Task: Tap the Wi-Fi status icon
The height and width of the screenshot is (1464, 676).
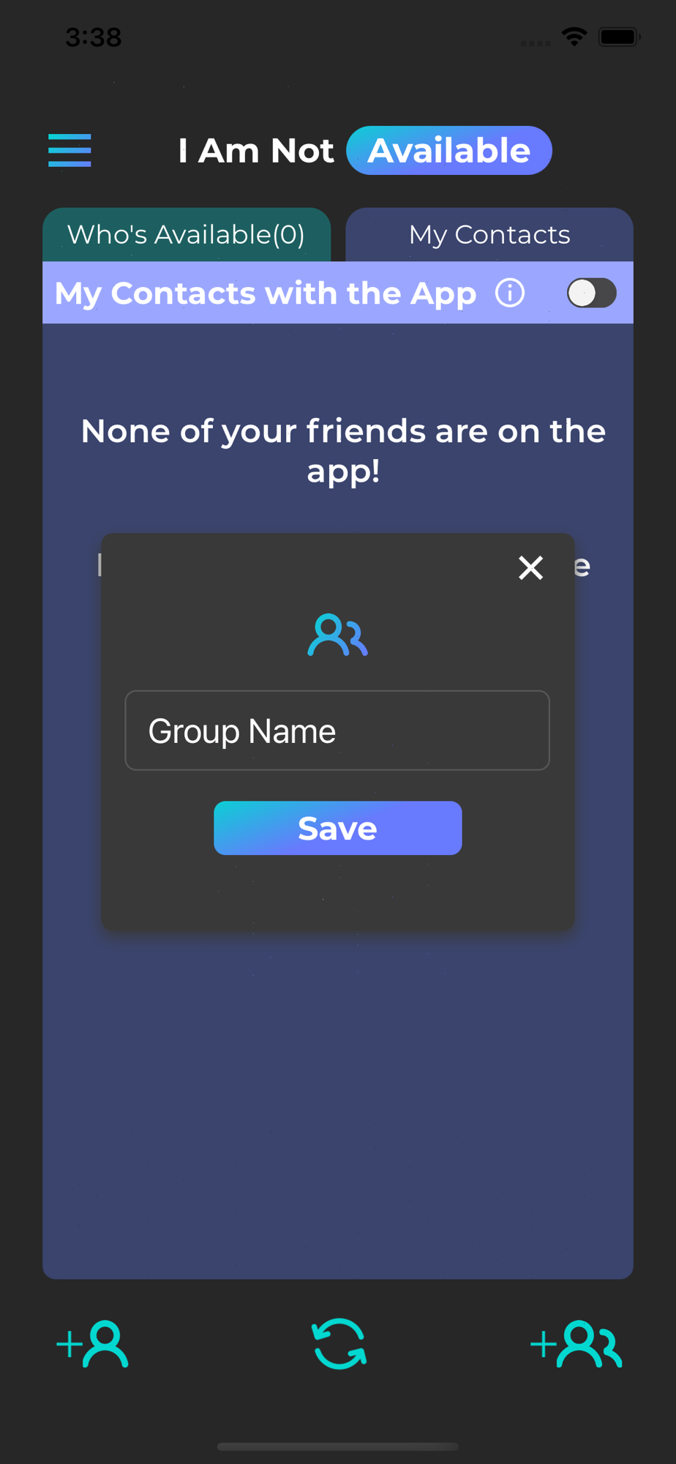Action: (574, 37)
